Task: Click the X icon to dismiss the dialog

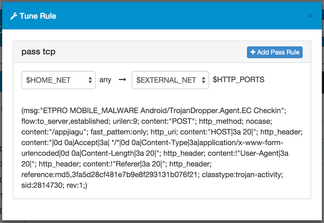Action: pyautogui.click(x=310, y=16)
